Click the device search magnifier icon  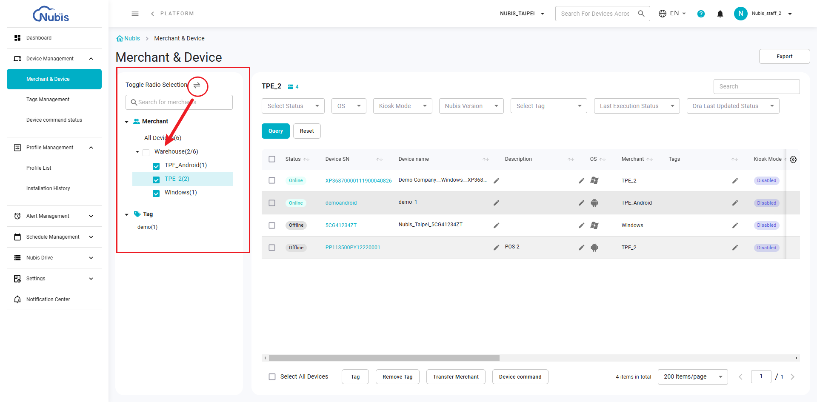[x=641, y=14]
